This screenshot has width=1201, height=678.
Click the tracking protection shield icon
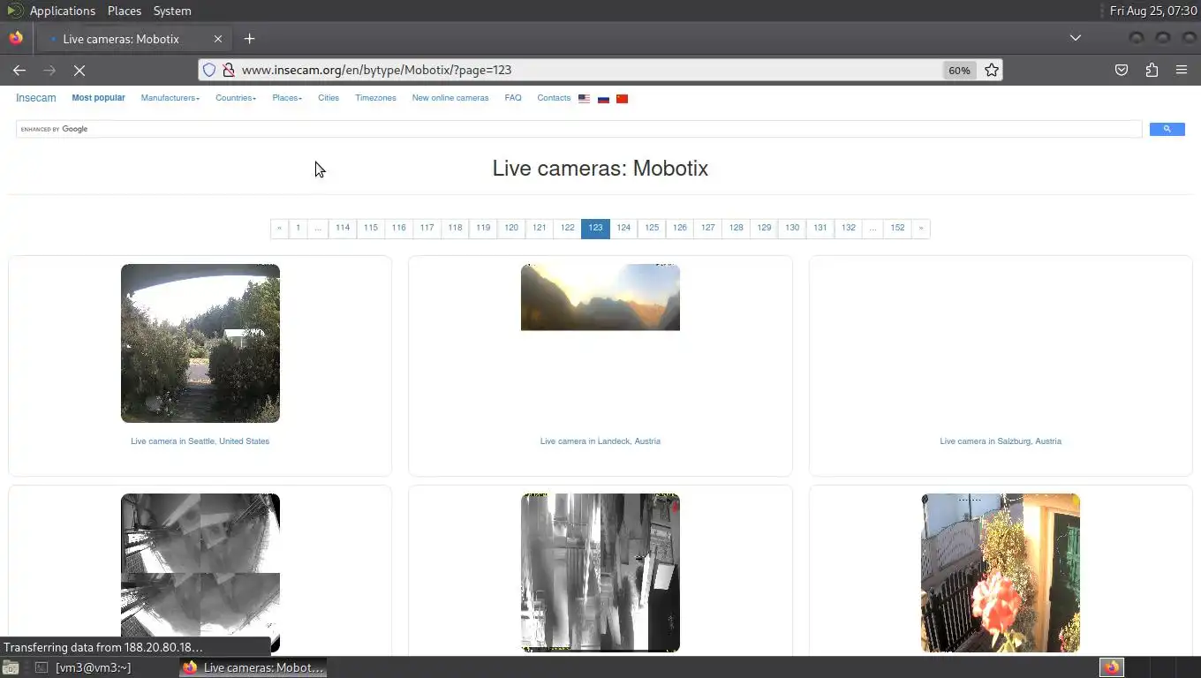pyautogui.click(x=209, y=70)
